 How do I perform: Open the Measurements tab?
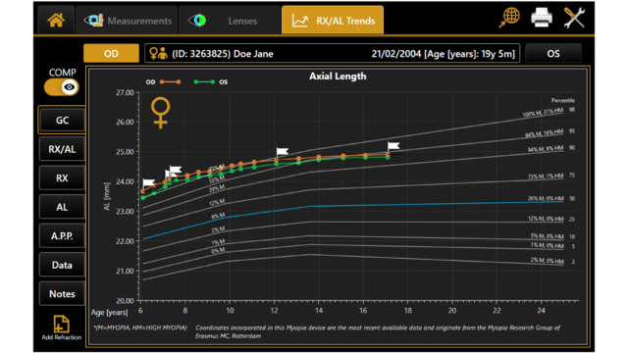coord(127,20)
